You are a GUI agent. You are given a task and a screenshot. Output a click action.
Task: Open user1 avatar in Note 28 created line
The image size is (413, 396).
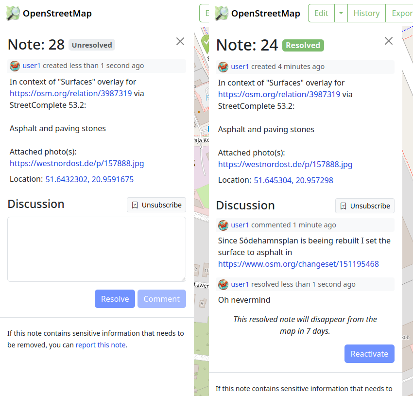15,66
